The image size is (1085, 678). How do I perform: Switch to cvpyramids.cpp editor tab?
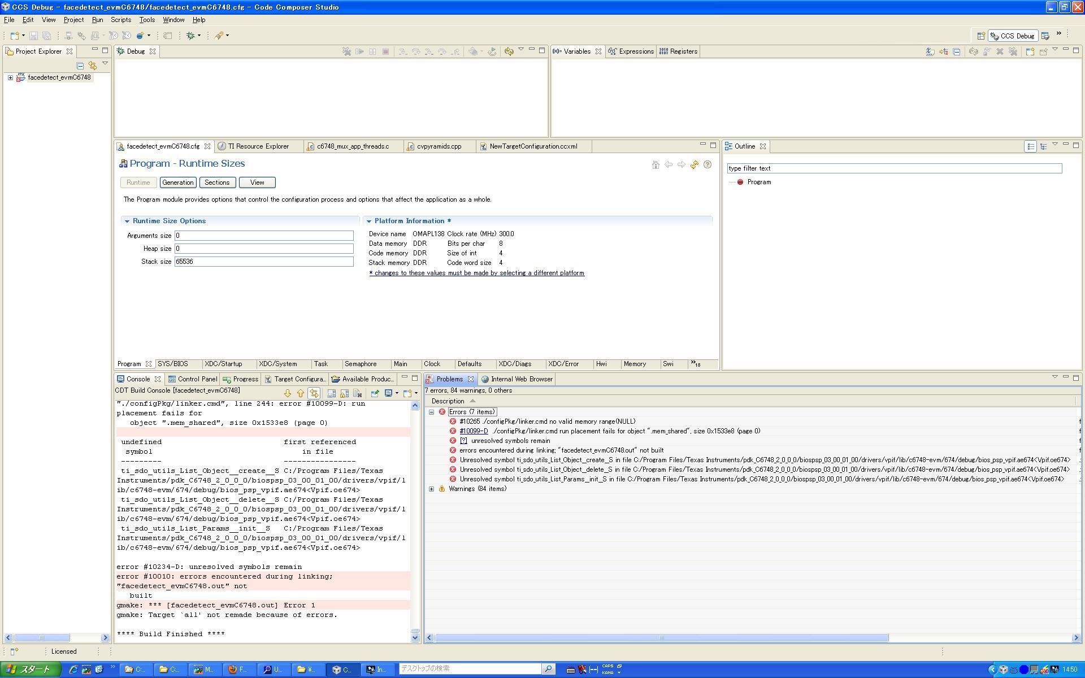[x=439, y=146]
